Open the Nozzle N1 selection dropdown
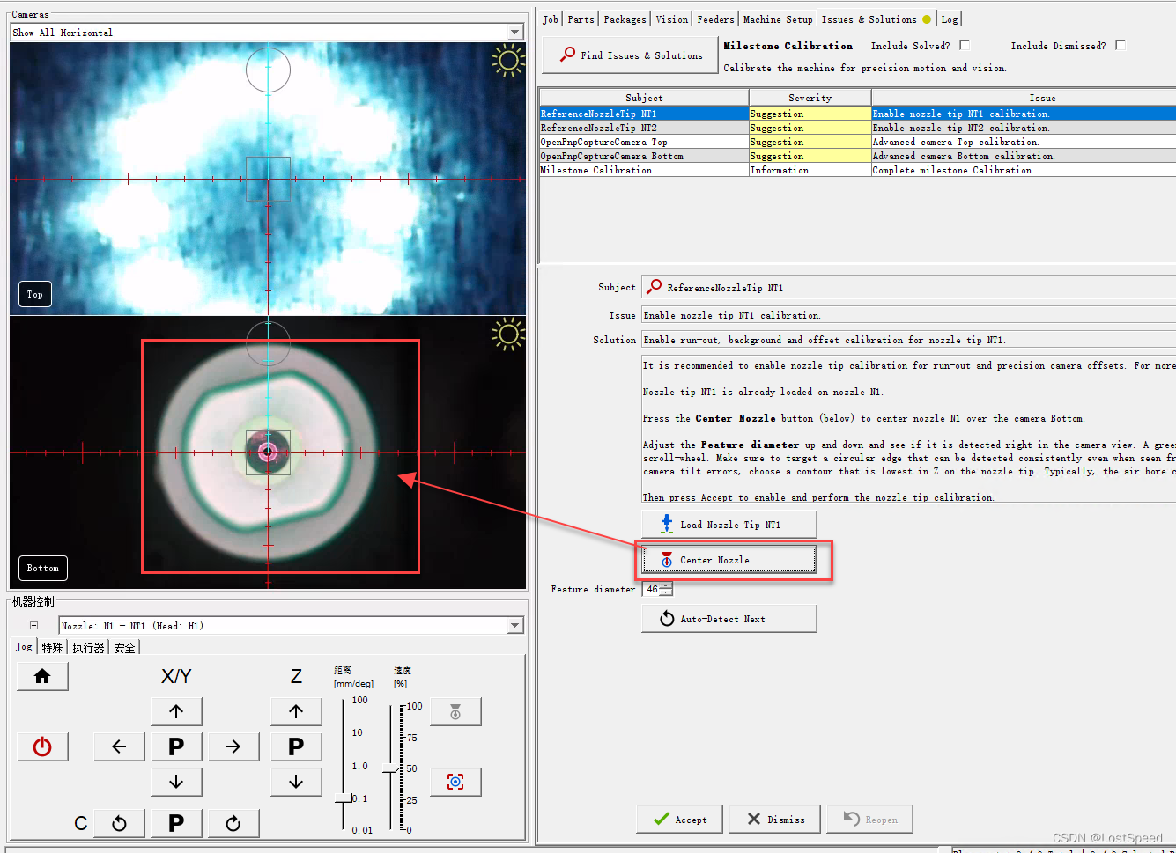The image size is (1176, 853). [515, 626]
